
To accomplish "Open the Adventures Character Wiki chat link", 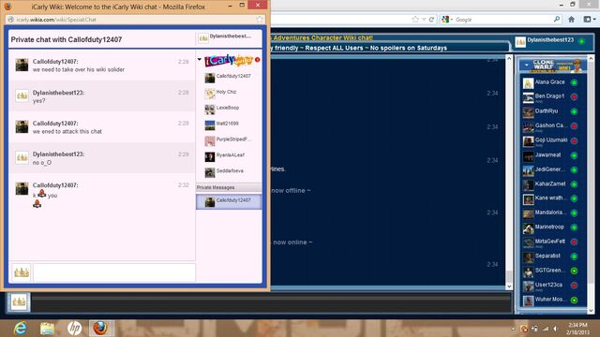I will click(322, 37).
